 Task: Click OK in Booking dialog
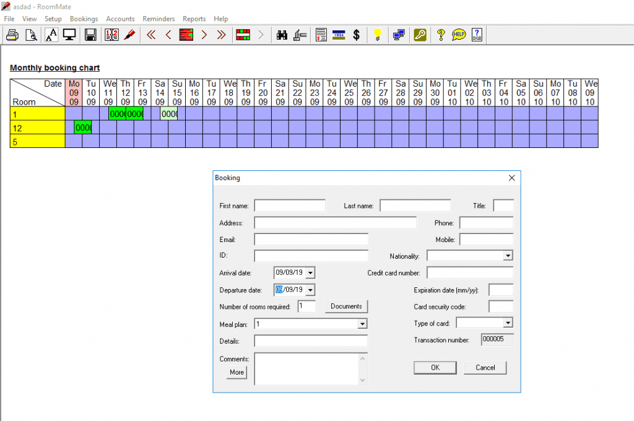(x=435, y=368)
